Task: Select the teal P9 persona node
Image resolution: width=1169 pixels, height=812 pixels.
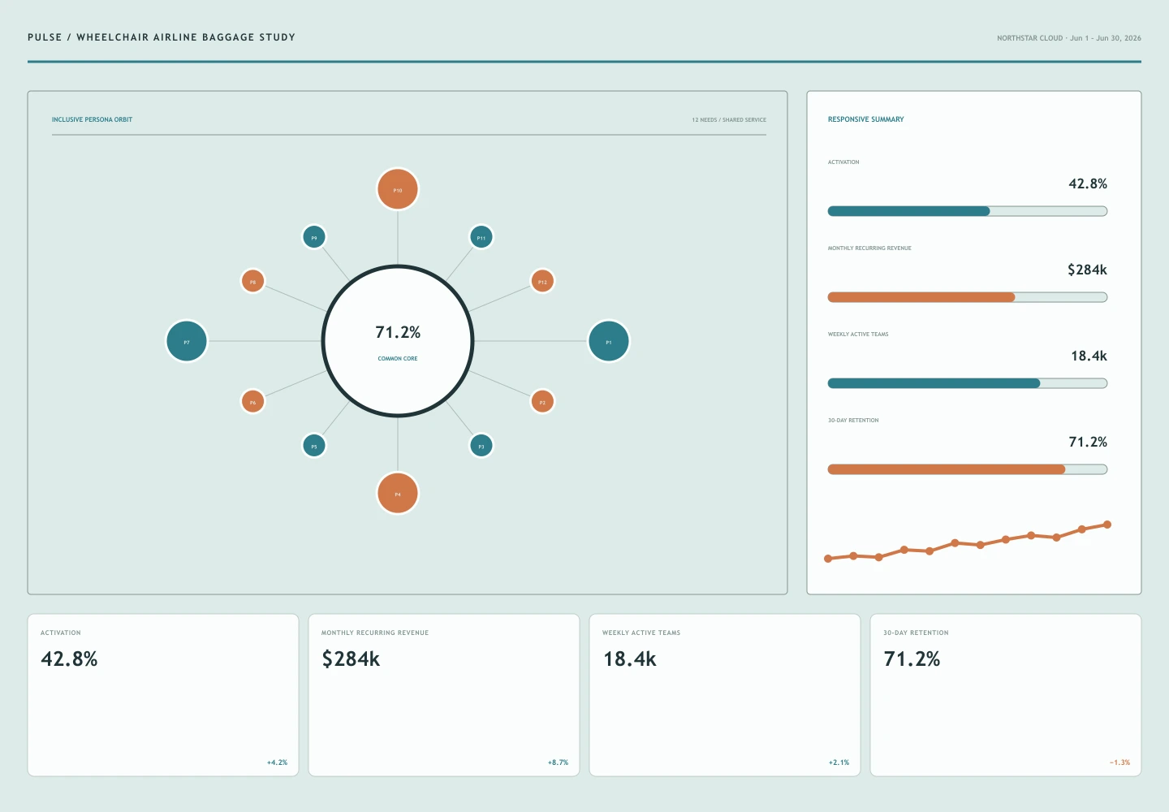Action: point(314,237)
